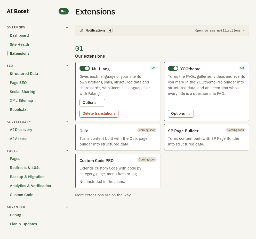Go to Pages under Tools
This screenshot has width=256, height=239.
[x=15, y=159]
